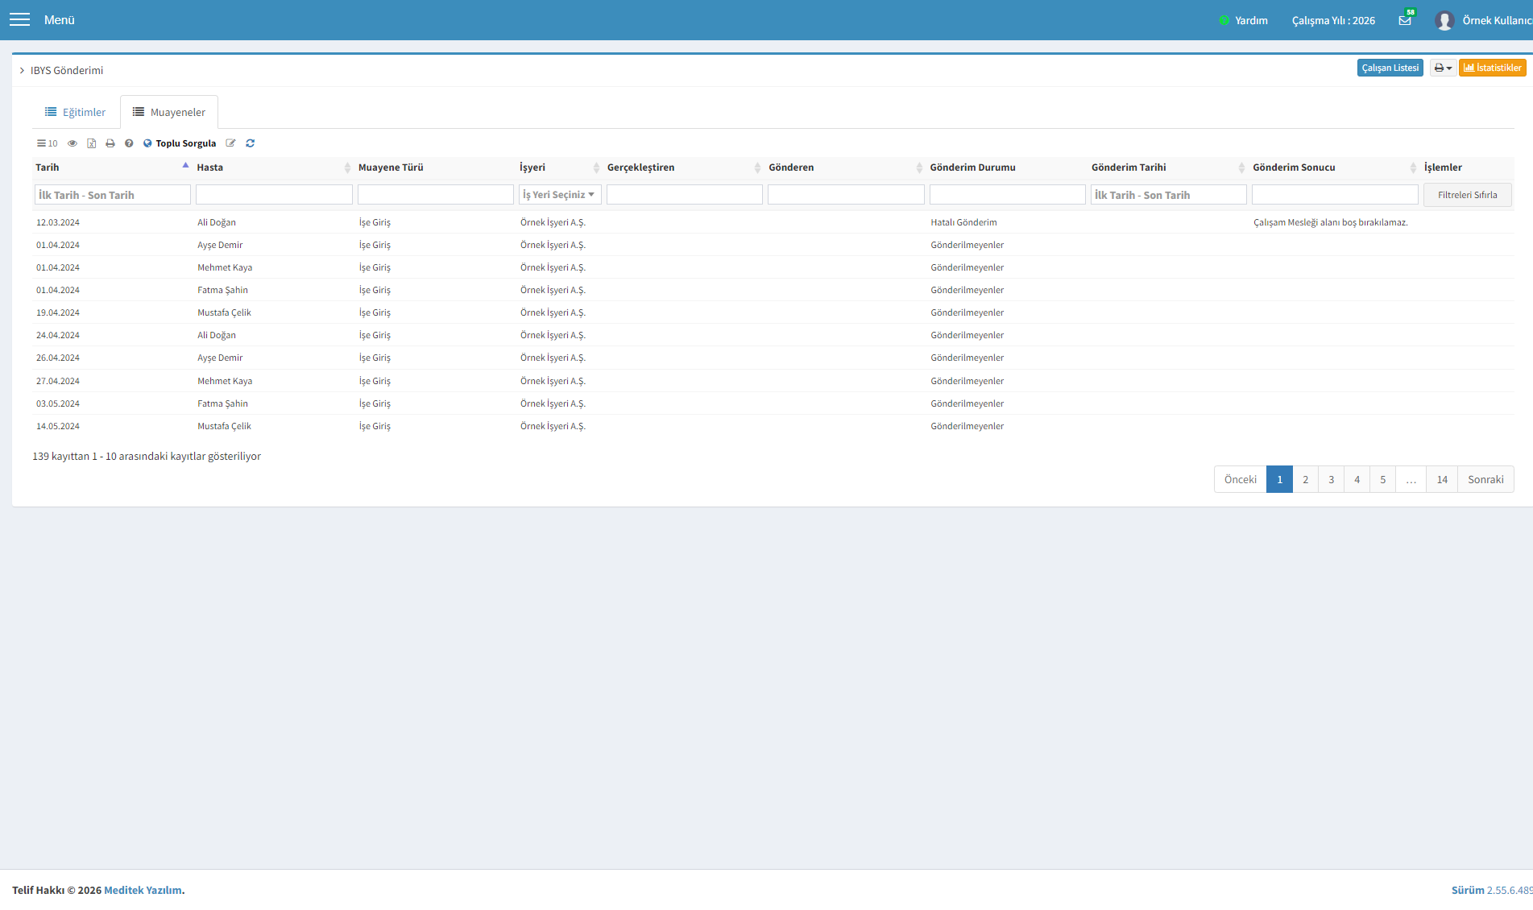1533x910 pixels.
Task: Focus the Gönderim Durumu filter input
Action: tap(1007, 195)
